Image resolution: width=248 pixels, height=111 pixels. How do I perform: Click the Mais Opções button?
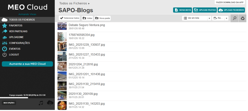click(9, 103)
